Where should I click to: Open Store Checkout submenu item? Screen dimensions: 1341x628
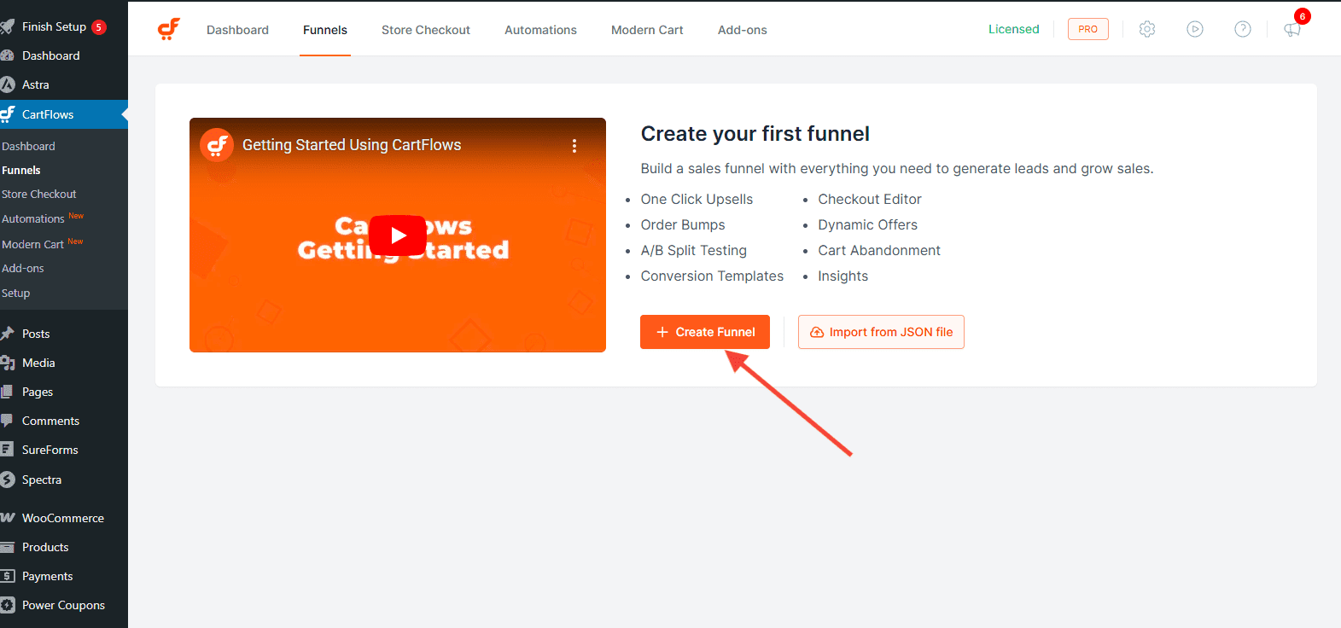[39, 194]
